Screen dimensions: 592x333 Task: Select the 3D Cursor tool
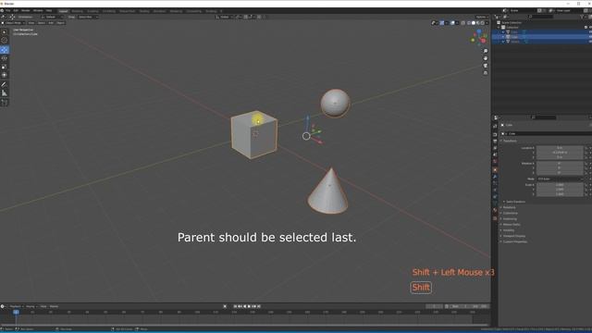point(5,40)
